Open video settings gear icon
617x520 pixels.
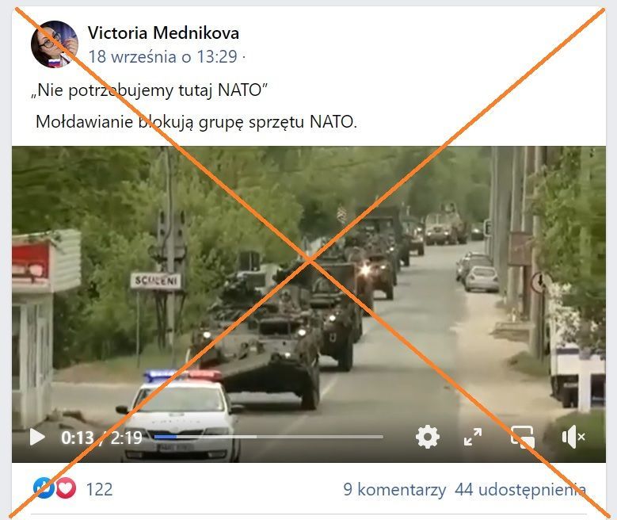pyautogui.click(x=428, y=437)
